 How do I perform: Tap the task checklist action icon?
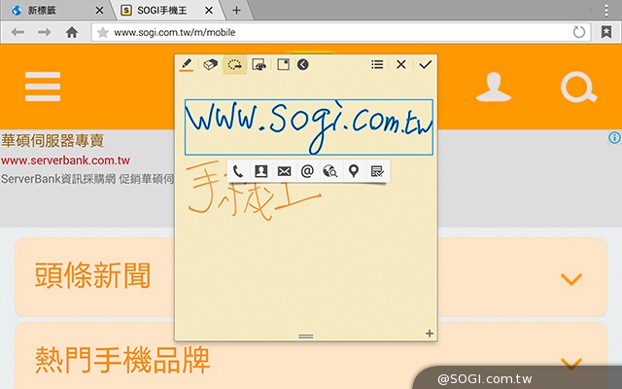(x=377, y=171)
